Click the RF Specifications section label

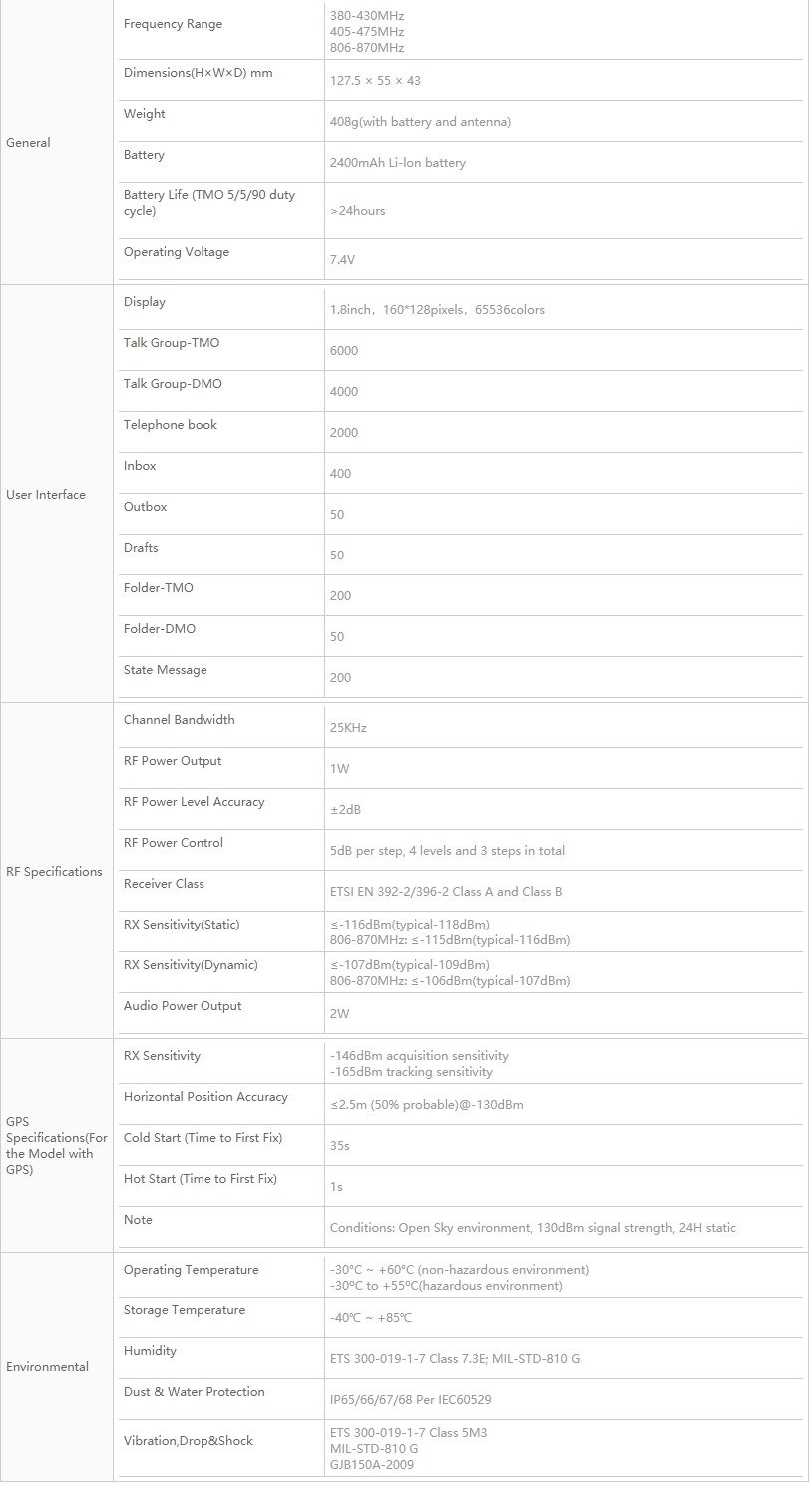point(54,872)
